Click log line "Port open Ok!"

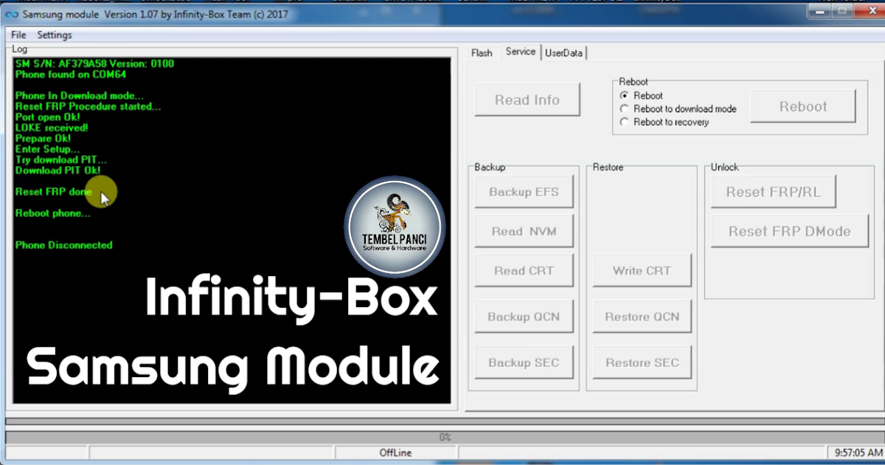(x=48, y=117)
